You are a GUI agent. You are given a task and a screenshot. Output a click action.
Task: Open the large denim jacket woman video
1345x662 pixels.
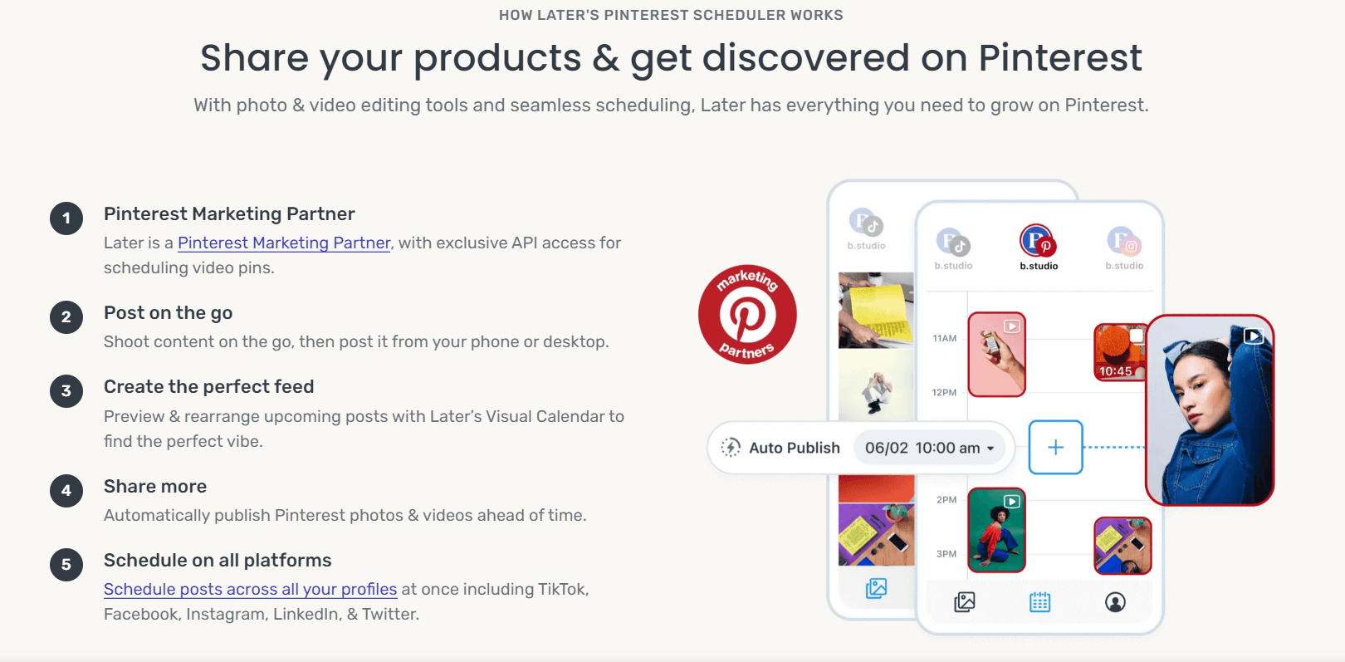pyautogui.click(x=1209, y=410)
